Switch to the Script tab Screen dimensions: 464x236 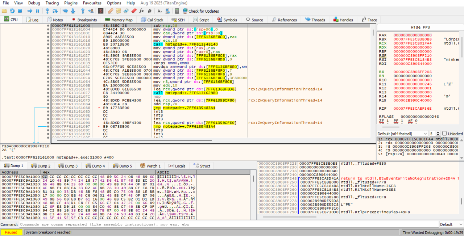click(201, 20)
